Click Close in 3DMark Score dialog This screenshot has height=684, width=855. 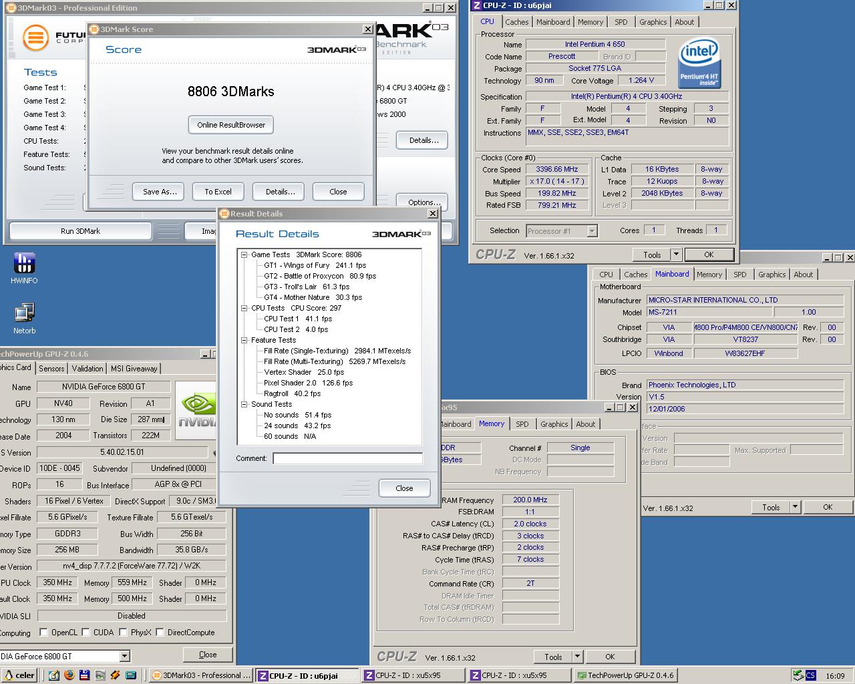(x=338, y=192)
